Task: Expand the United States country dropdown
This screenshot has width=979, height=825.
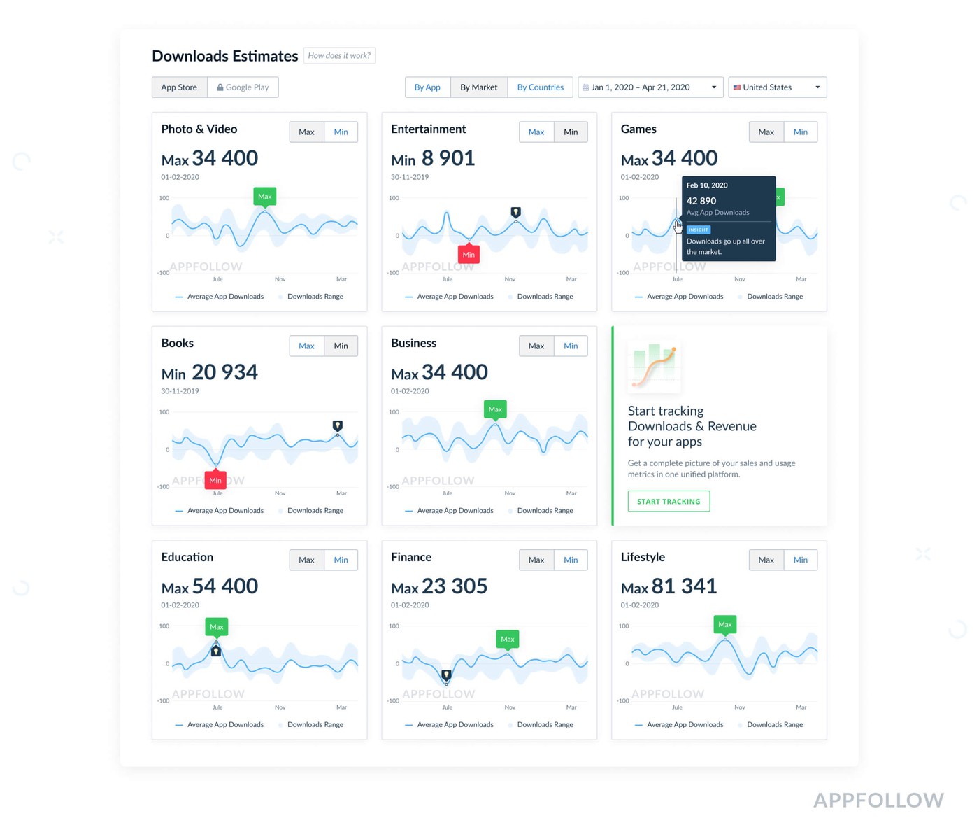Action: point(817,87)
